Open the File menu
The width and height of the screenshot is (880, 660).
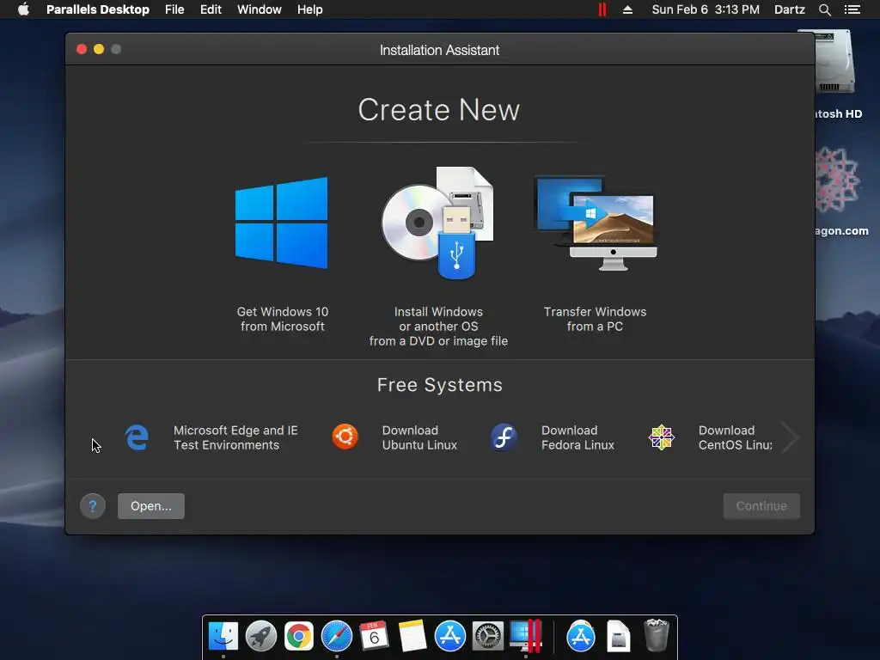click(x=174, y=9)
